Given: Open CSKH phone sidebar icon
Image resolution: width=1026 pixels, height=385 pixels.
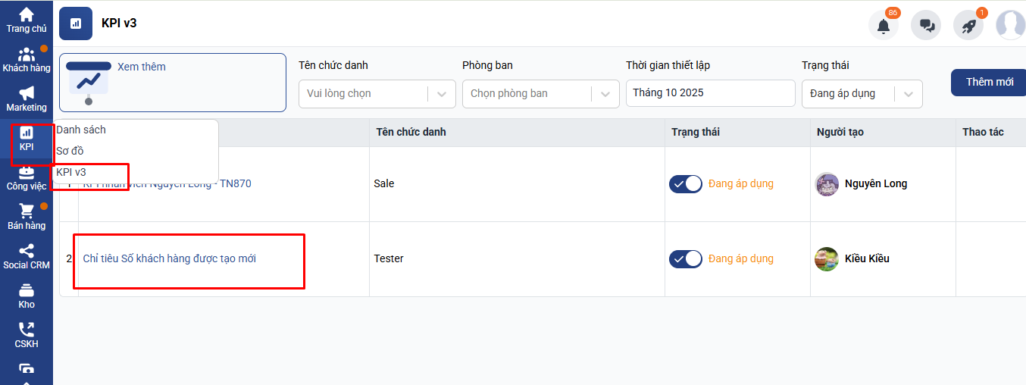Looking at the screenshot, I should (27, 330).
